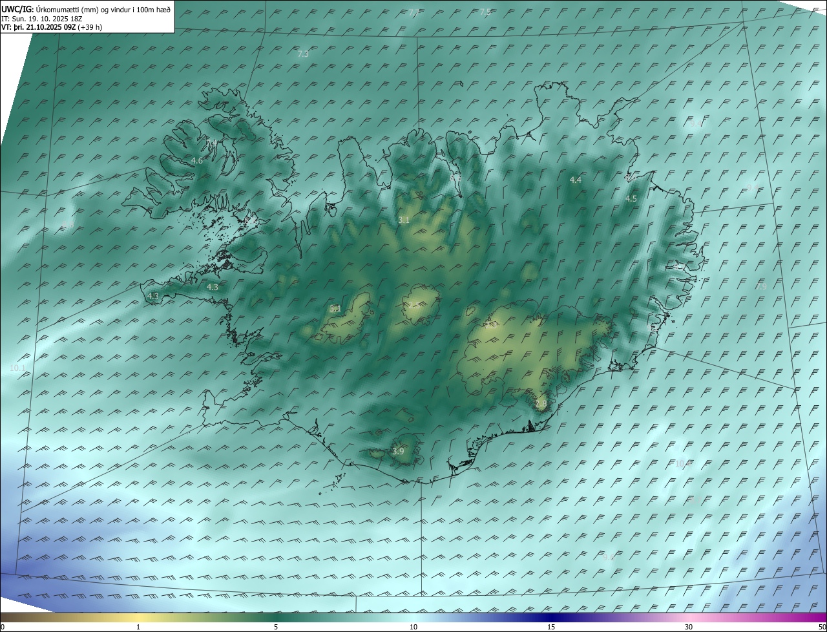
Task: Click the 4.6 value label in the Westfjords
Action: click(197, 161)
